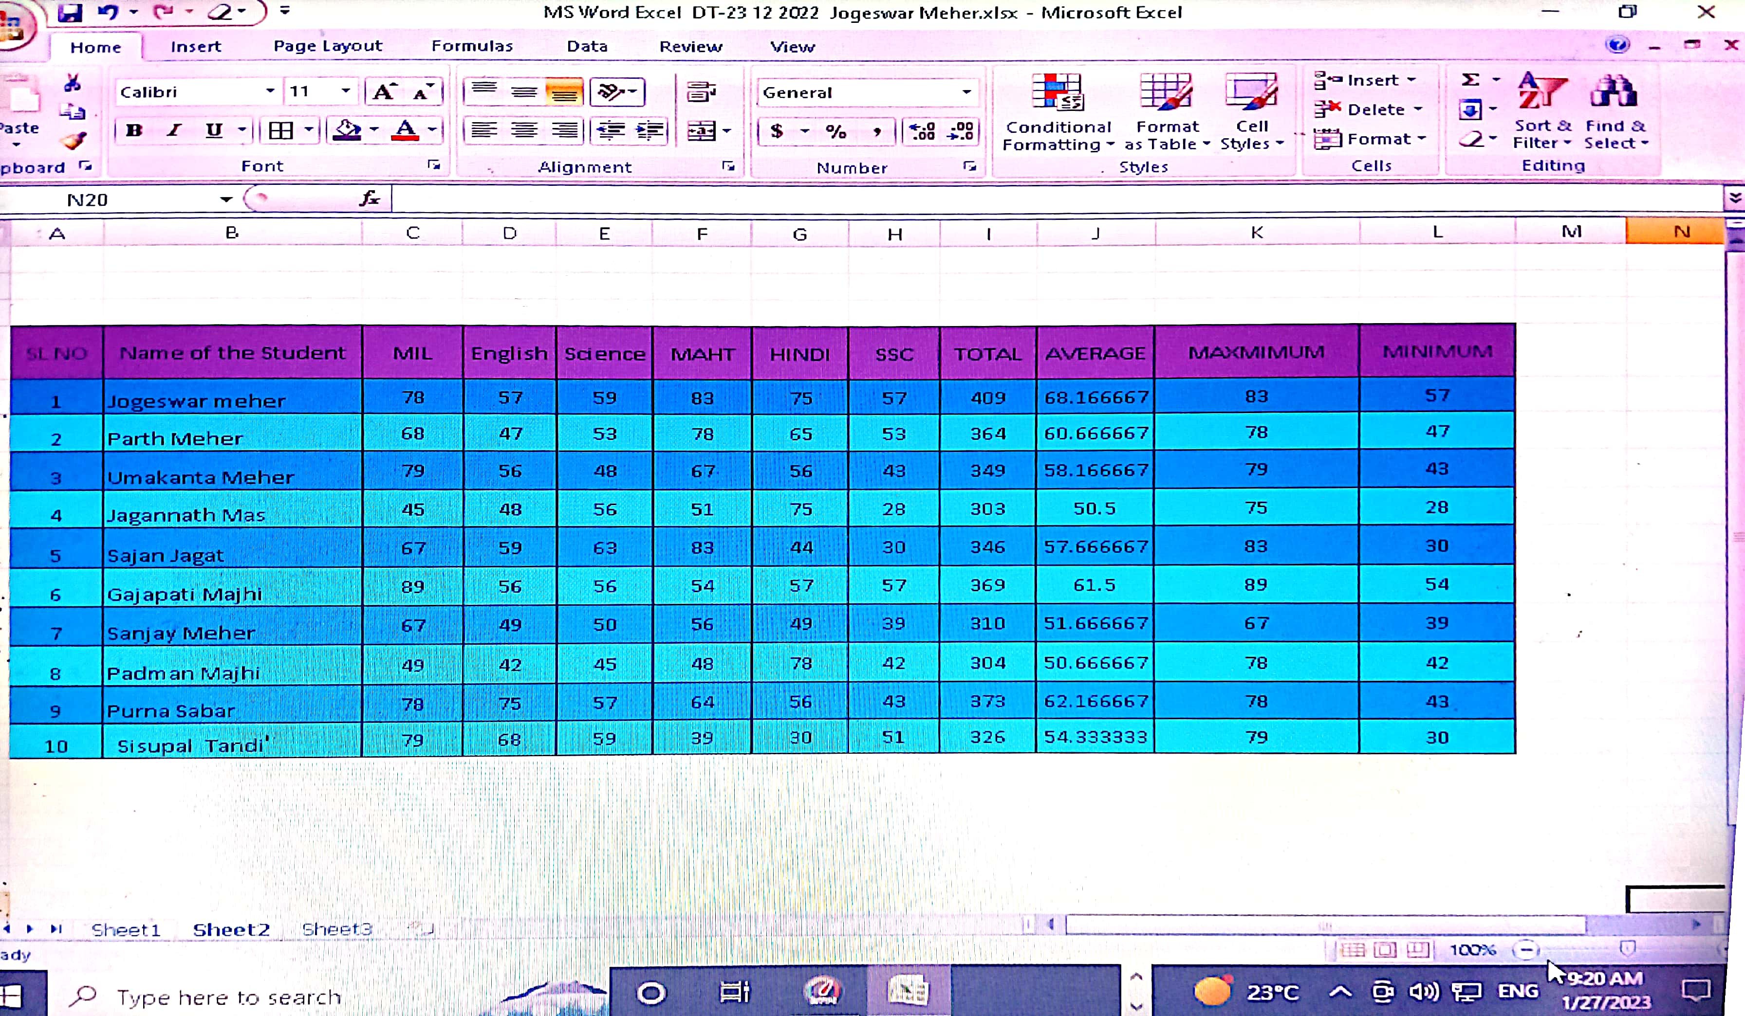1745x1016 pixels.
Task: Click the Increase Decimal icon
Action: [x=922, y=131]
